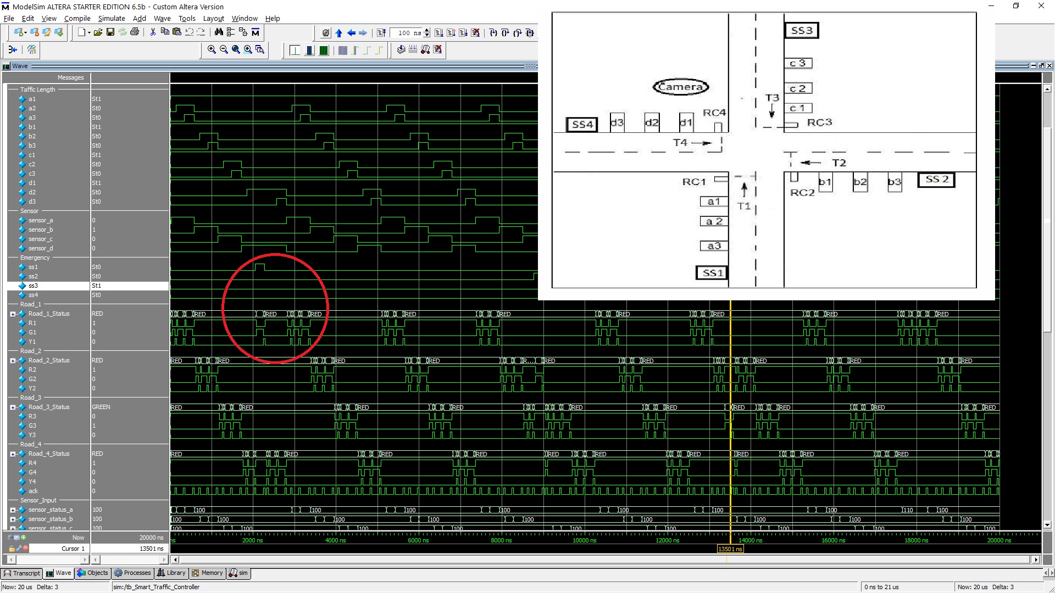This screenshot has width=1055, height=593.
Task: Expand the Road_2_Status signal
Action: tap(13, 361)
